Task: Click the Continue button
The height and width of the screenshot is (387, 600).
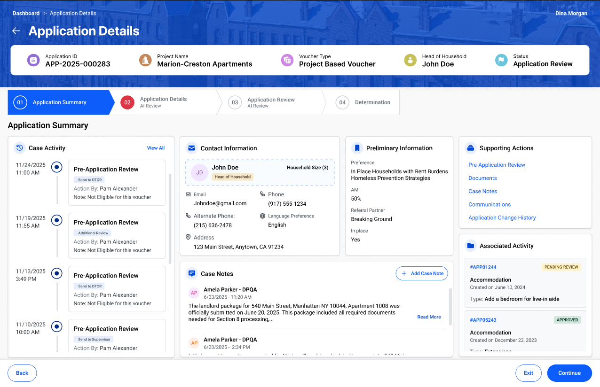Action: tap(569, 373)
